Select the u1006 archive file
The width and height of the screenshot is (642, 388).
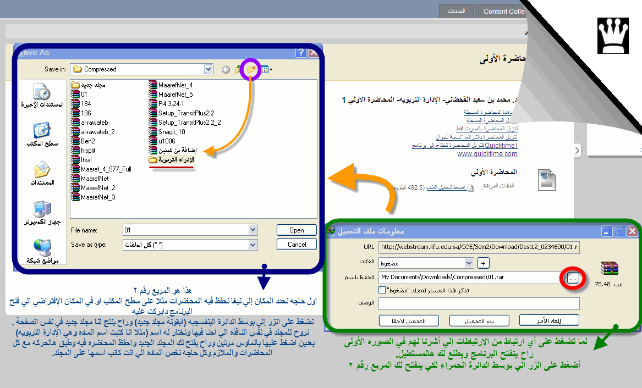pos(162,141)
